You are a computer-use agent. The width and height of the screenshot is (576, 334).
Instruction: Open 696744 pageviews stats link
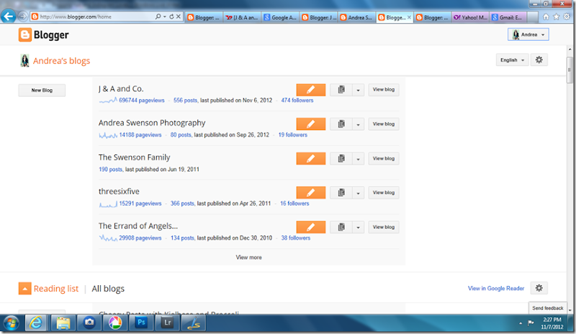(141, 100)
